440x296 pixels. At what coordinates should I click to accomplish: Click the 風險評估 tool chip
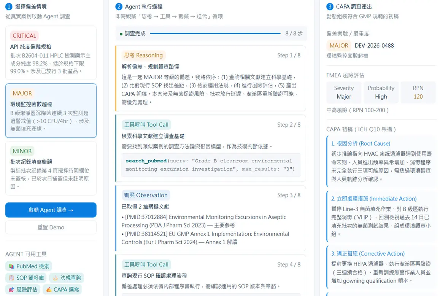[x=23, y=290]
